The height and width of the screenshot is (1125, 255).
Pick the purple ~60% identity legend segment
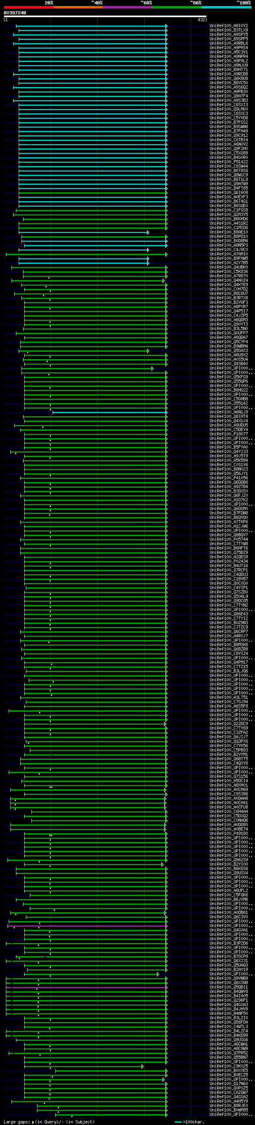click(x=127, y=7)
